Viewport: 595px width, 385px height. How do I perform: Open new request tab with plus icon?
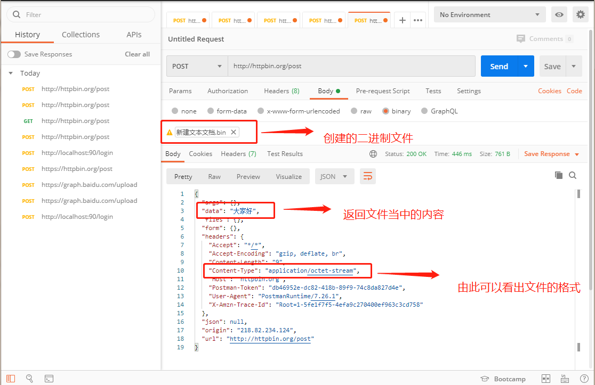(402, 20)
